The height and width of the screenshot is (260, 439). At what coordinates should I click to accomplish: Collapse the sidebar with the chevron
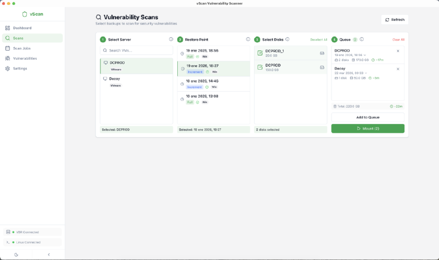pyautogui.click(x=49, y=255)
